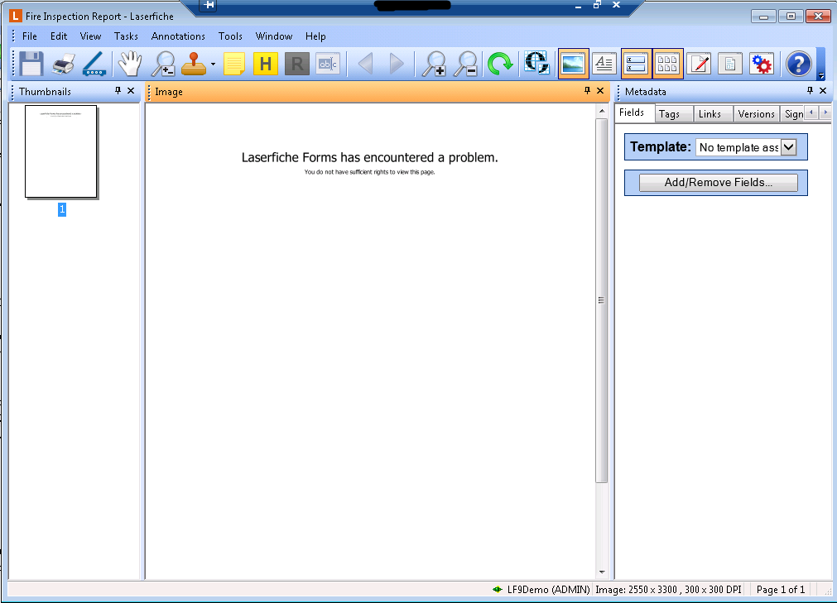The height and width of the screenshot is (603, 837).
Task: Pin the Thumbnails pane
Action: [118, 91]
